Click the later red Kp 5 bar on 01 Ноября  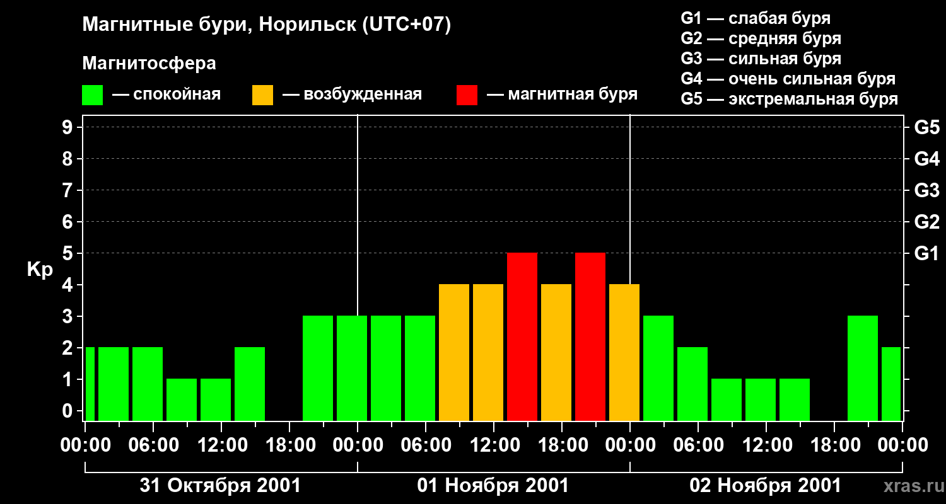pos(590,336)
